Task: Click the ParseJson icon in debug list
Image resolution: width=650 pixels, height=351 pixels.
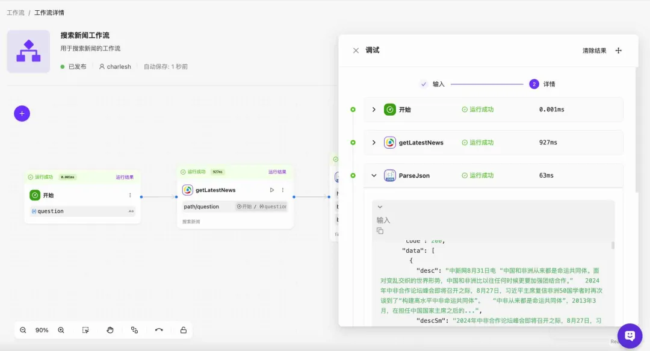Action: click(x=389, y=176)
